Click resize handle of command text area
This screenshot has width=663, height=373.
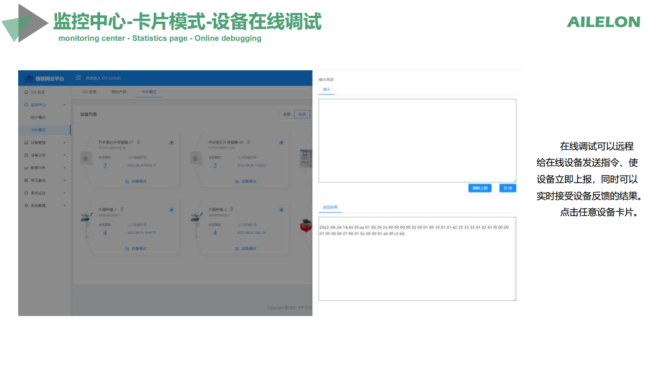click(x=514, y=180)
